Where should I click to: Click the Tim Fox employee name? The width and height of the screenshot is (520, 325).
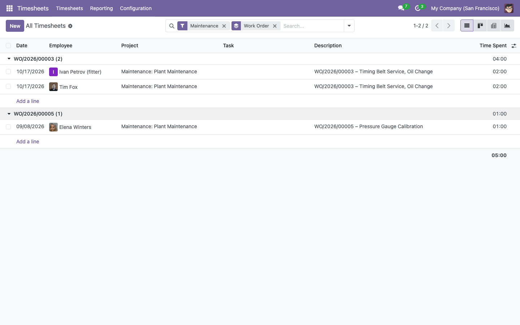69,87
